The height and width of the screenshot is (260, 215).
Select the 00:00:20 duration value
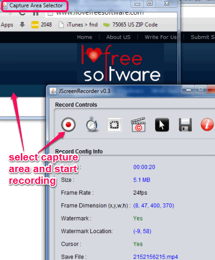pos(144,167)
